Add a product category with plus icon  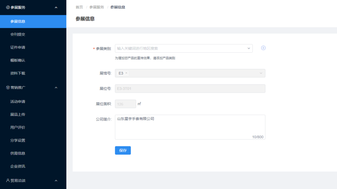(263, 48)
